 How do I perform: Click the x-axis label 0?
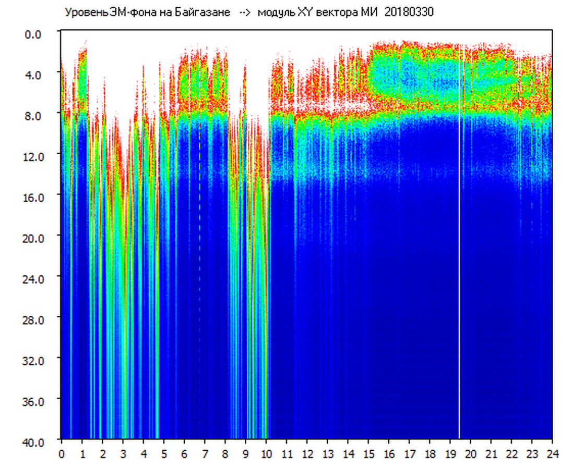click(62, 454)
